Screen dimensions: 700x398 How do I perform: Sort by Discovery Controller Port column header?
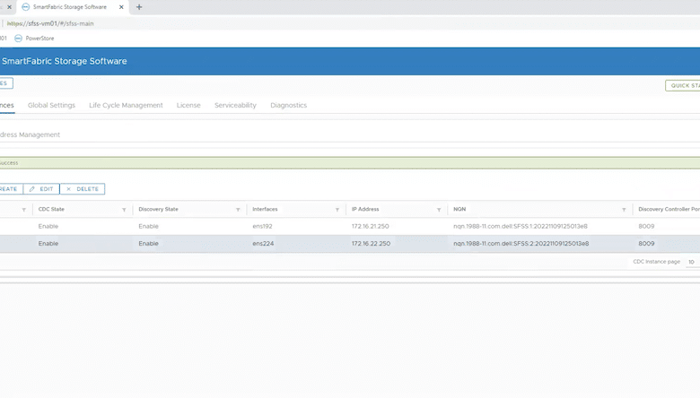(x=669, y=209)
